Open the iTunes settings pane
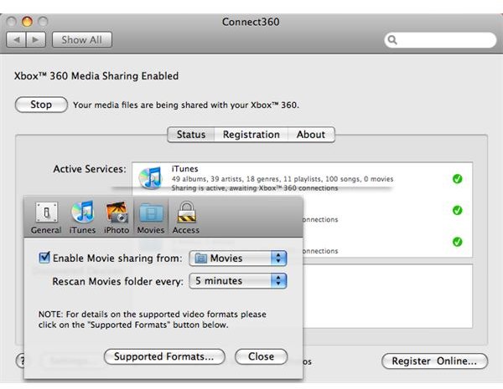The height and width of the screenshot is (389, 503). coord(82,218)
